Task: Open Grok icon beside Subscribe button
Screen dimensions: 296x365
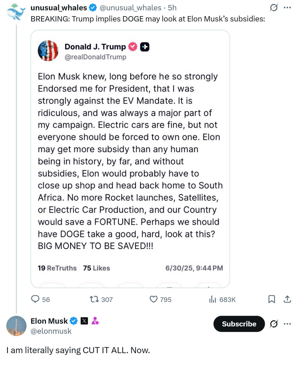Action: coord(274,324)
